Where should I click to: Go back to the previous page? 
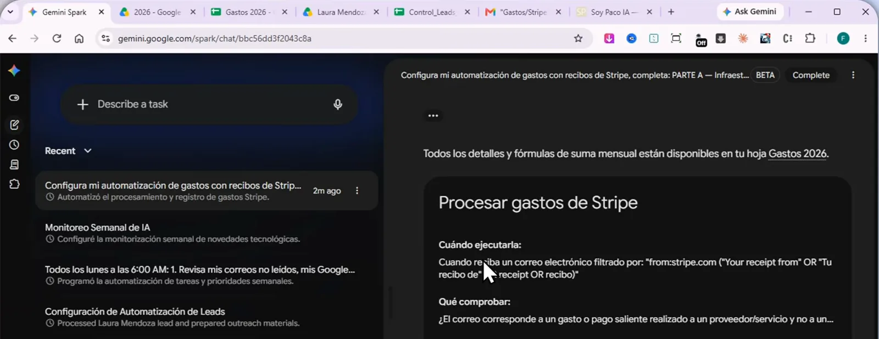coord(12,38)
